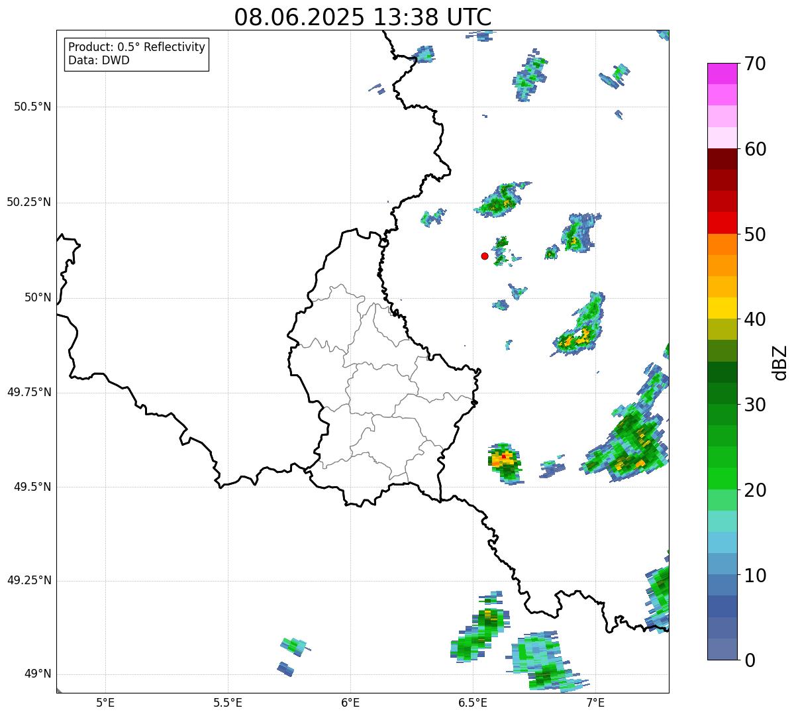Click the 6.5°E longitude label
The width and height of the screenshot is (796, 716).
(473, 702)
